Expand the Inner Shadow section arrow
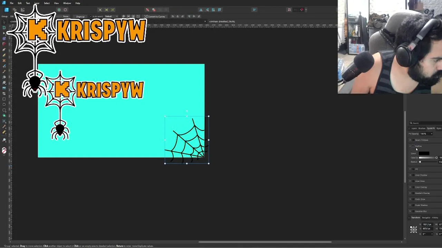Viewport: 442px width, 248px height. click(410, 175)
